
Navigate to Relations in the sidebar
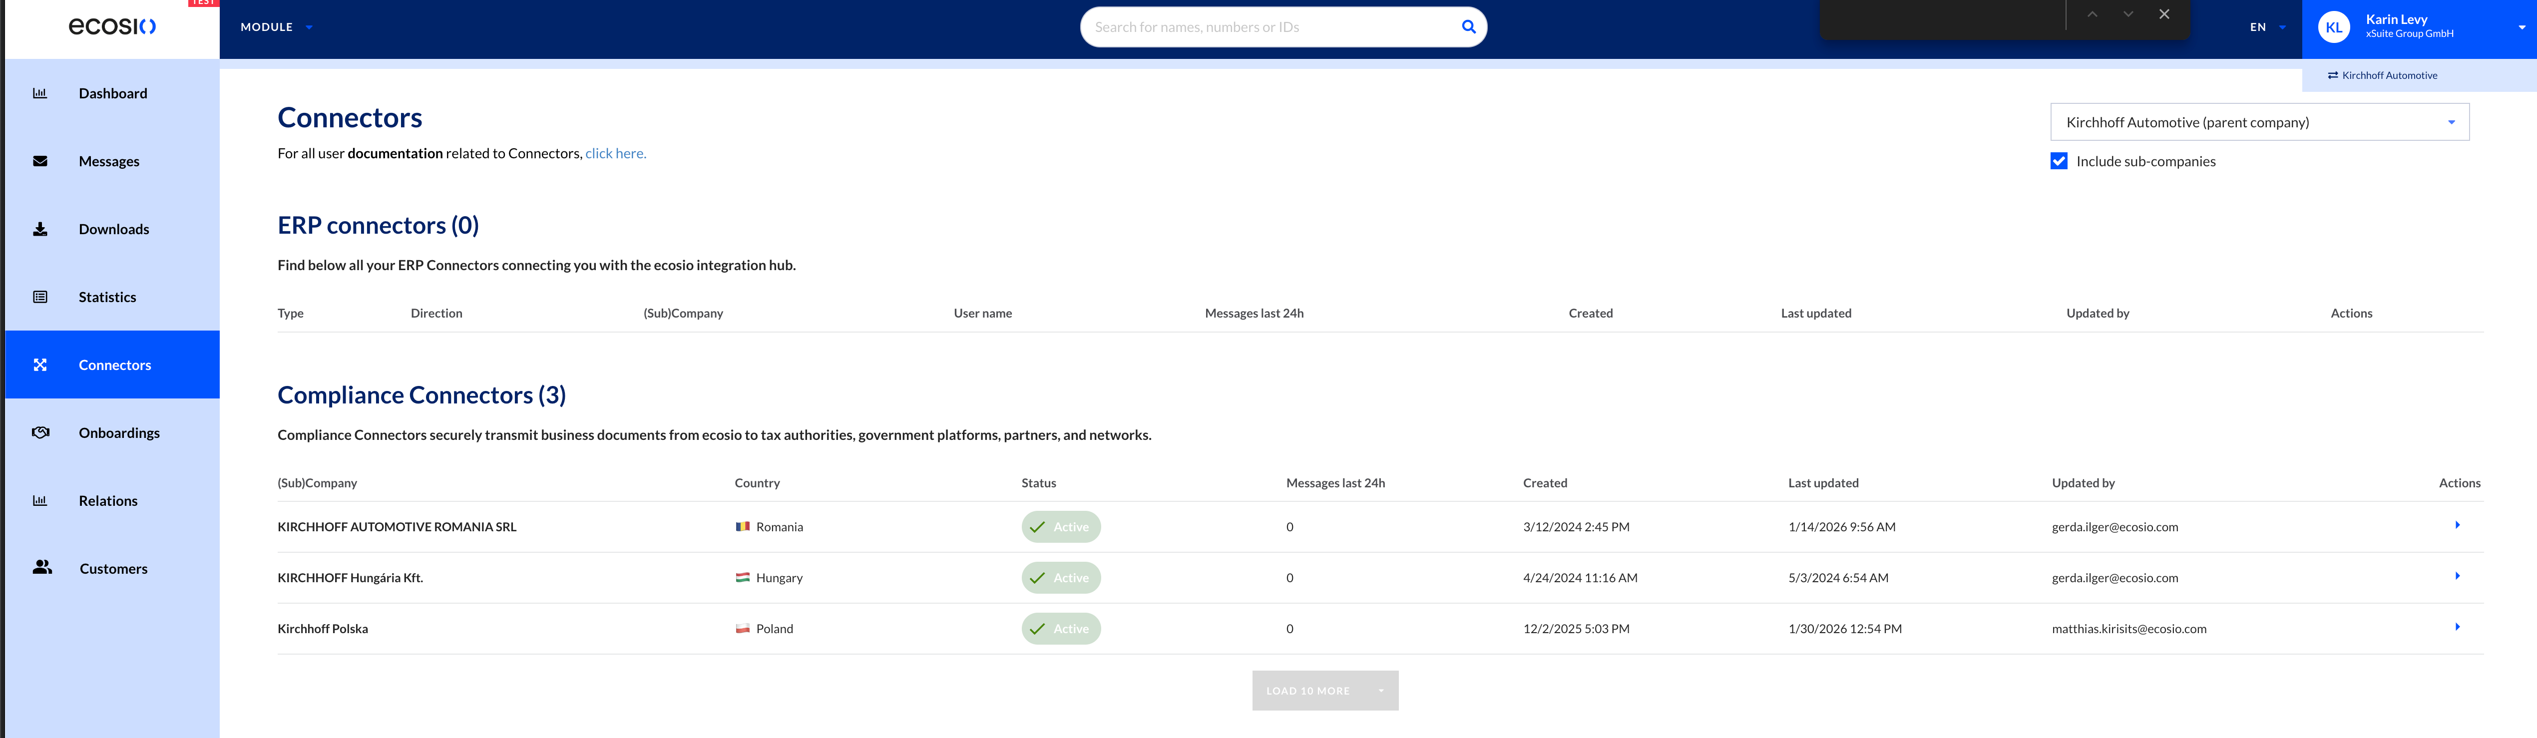(x=112, y=500)
